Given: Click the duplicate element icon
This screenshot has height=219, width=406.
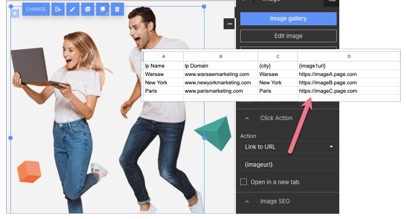Looking at the screenshot, I should (x=88, y=9).
